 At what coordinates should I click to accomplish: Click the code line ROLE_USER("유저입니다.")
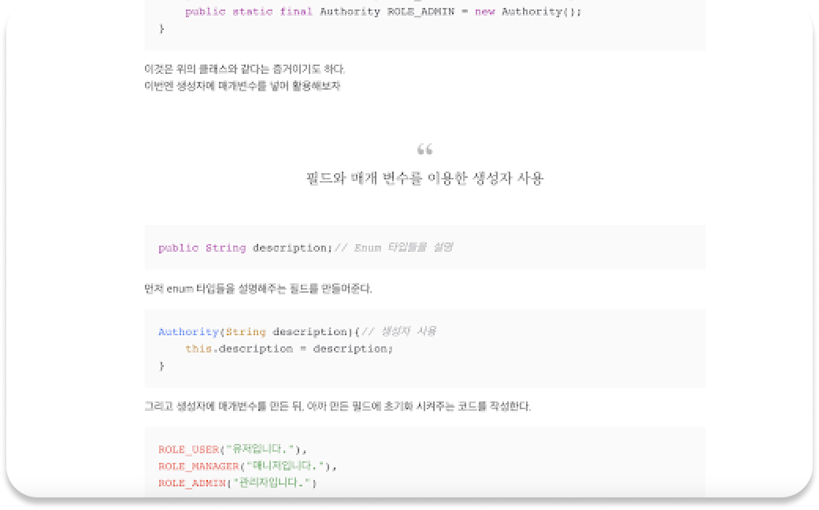coord(232,449)
